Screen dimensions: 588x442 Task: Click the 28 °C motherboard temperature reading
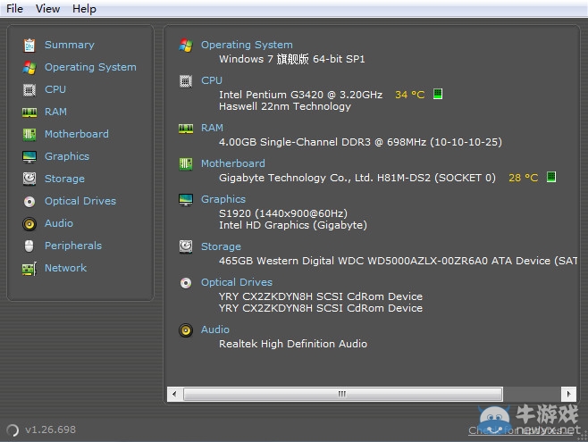tap(523, 178)
